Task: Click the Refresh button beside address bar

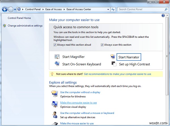Action: [113, 9]
